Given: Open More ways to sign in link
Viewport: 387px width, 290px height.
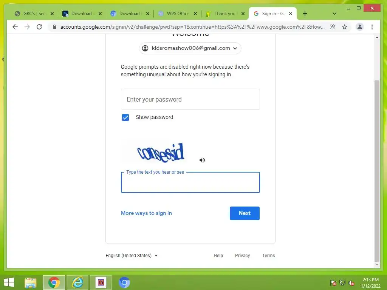Looking at the screenshot, I should (x=146, y=213).
